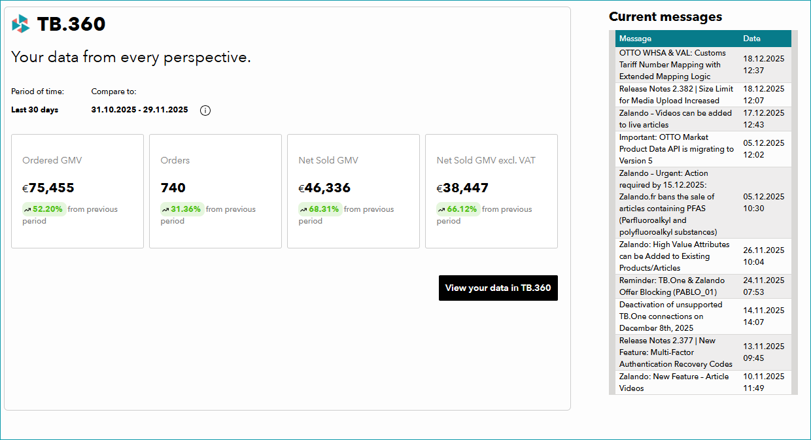Viewport: 811px width, 440px height.
Task: Sort messages by the Message column header
Action: 635,39
